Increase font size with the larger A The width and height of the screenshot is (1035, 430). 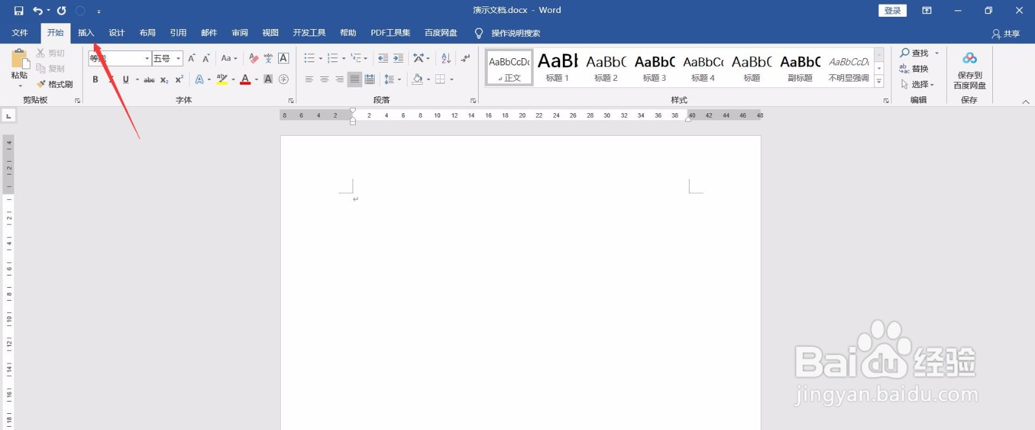click(x=191, y=58)
